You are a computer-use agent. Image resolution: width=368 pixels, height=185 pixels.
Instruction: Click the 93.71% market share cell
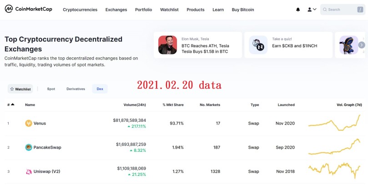pyautogui.click(x=177, y=123)
